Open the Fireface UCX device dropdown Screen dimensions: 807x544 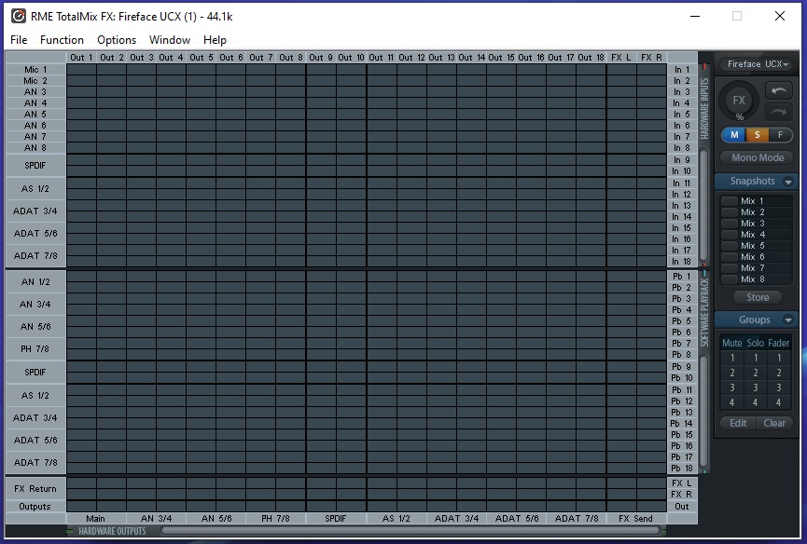[757, 64]
